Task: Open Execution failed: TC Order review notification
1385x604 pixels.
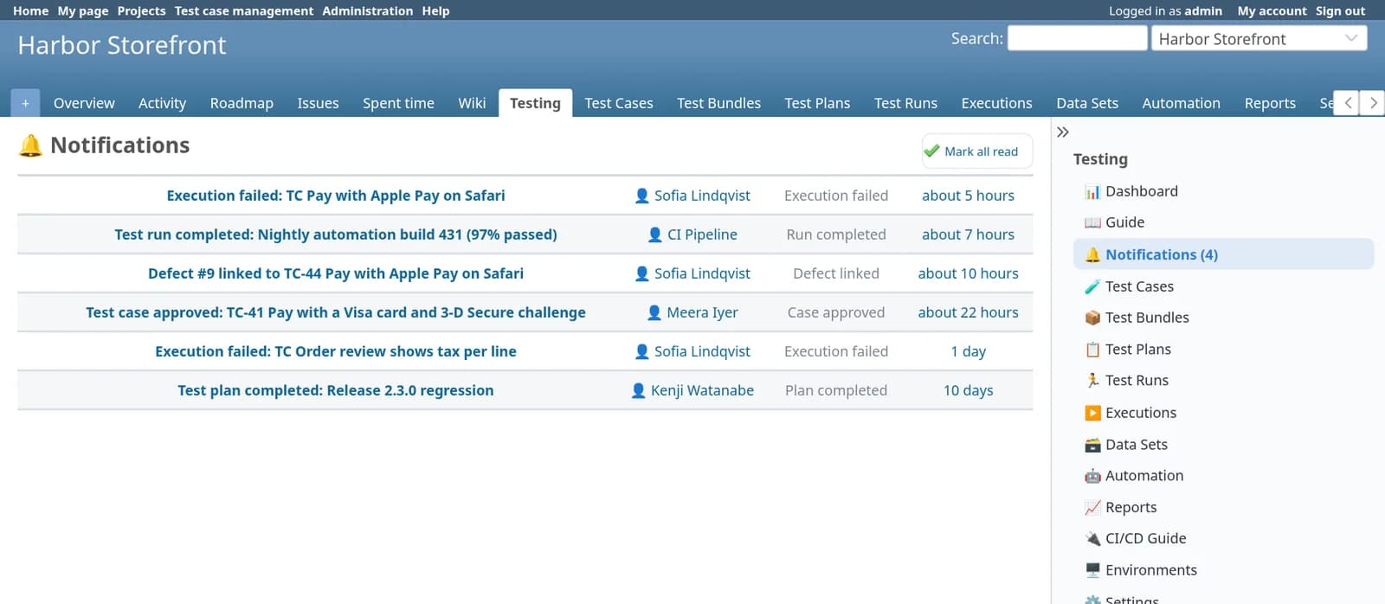Action: pyautogui.click(x=336, y=351)
